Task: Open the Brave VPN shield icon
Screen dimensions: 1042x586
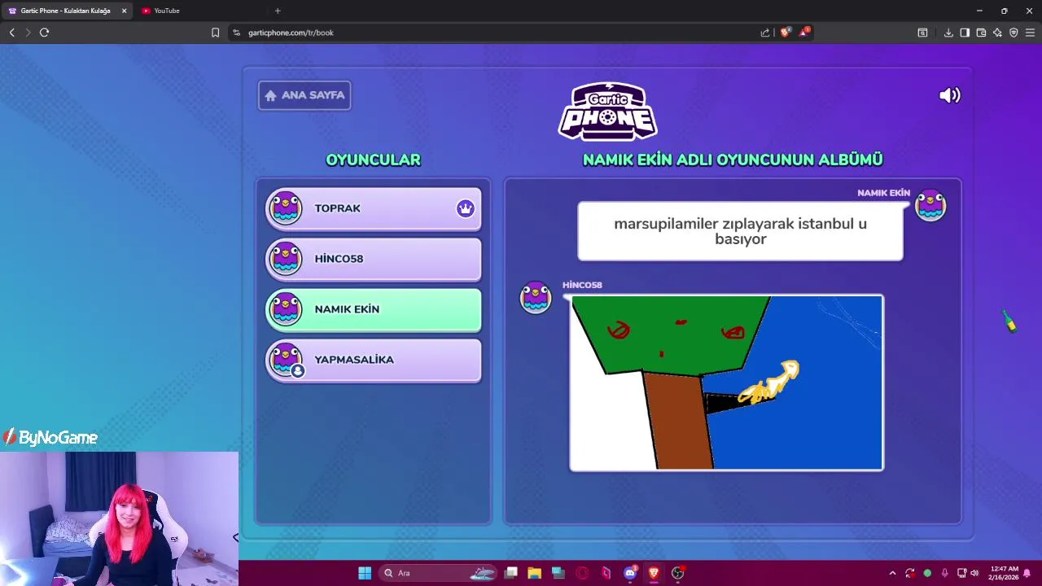Action: pyautogui.click(x=1014, y=33)
